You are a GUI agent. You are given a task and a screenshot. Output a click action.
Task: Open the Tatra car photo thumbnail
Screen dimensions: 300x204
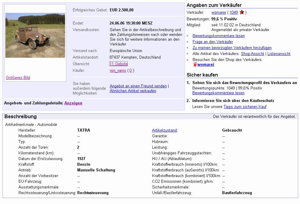tap(35, 35)
